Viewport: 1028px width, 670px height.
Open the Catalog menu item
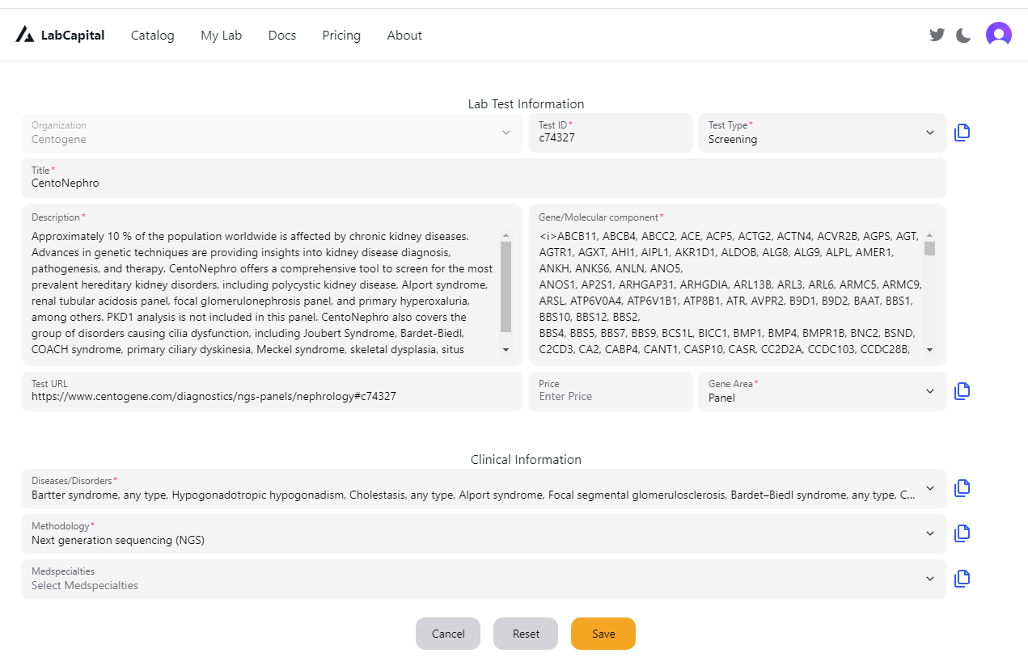153,36
